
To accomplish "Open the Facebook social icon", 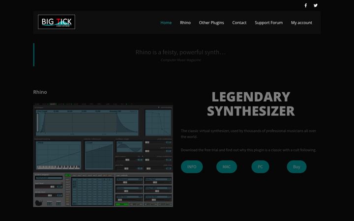I will (x=305, y=5).
